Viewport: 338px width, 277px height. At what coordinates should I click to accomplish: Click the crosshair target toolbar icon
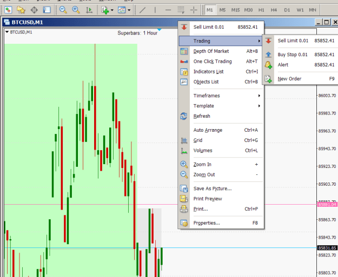[34, 10]
